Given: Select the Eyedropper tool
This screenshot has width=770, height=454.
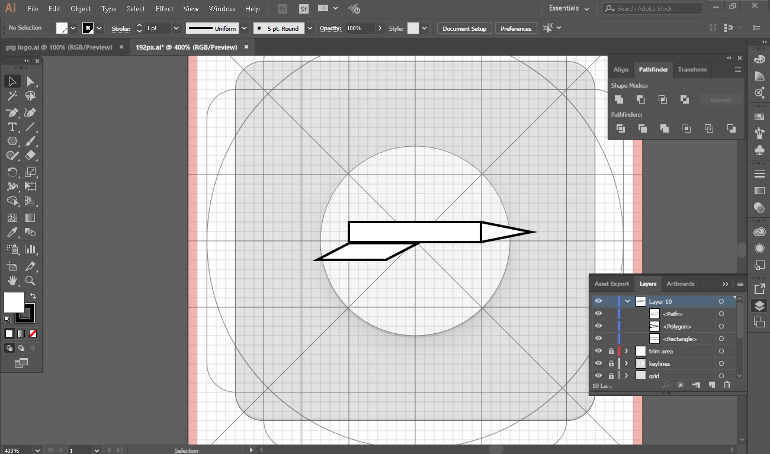Looking at the screenshot, I should click(x=12, y=233).
